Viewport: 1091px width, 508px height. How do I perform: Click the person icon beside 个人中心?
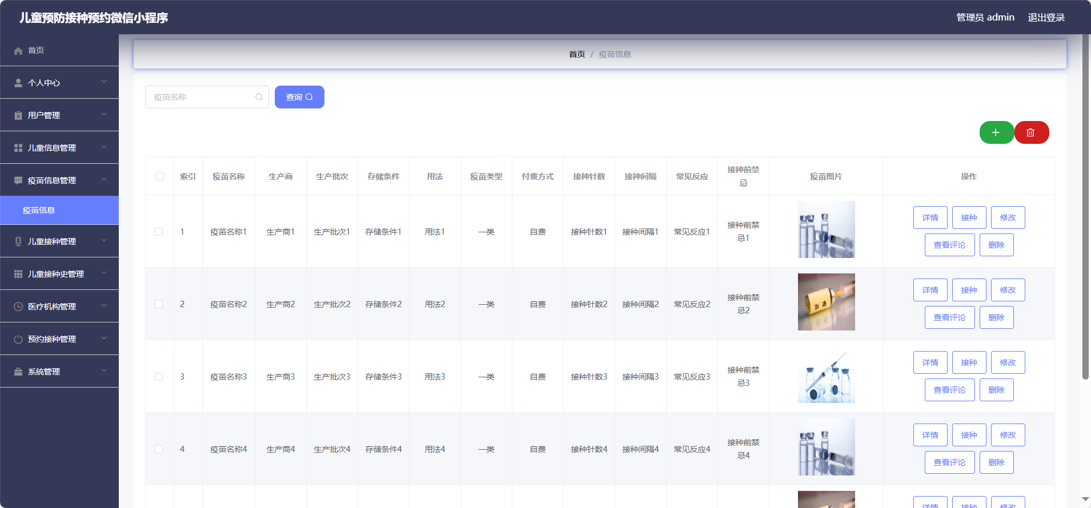point(18,83)
